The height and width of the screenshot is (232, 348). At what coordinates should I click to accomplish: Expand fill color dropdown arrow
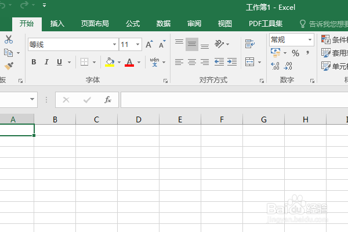point(119,62)
